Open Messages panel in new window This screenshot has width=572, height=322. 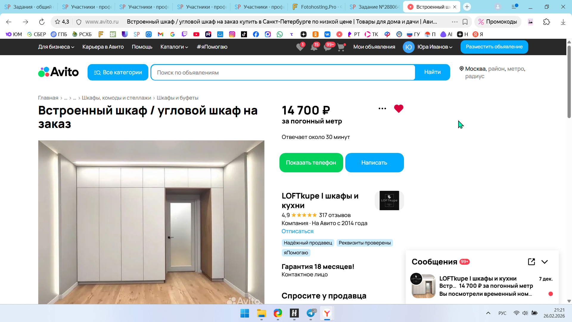tap(531, 262)
